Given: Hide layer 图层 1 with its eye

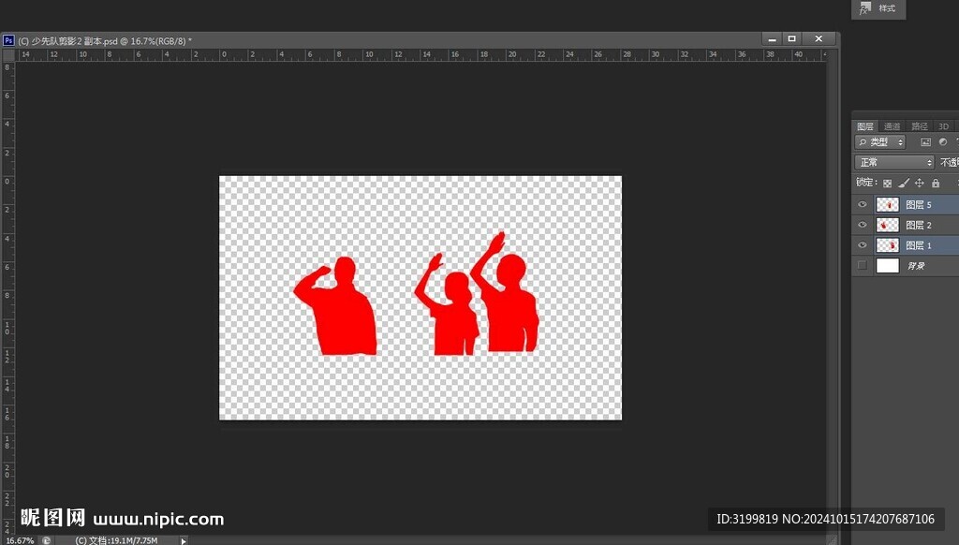Looking at the screenshot, I should tap(863, 245).
